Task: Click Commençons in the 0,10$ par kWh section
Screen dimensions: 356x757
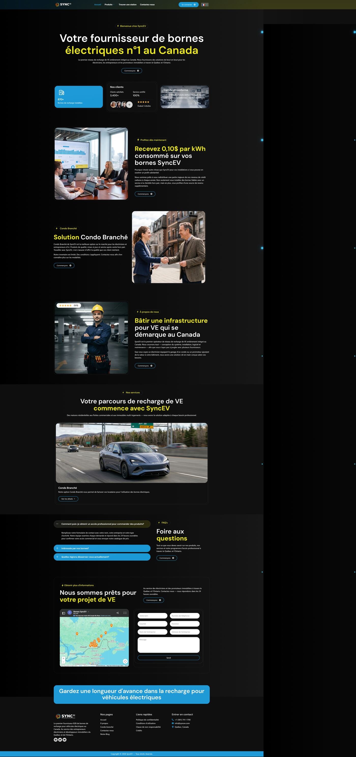Action: 145,194
